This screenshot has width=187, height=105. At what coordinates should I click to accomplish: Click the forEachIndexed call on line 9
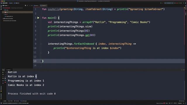tap(84, 44)
